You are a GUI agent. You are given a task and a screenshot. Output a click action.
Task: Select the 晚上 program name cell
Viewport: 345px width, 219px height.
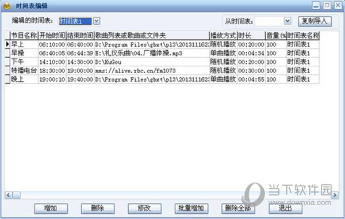[x=24, y=79]
